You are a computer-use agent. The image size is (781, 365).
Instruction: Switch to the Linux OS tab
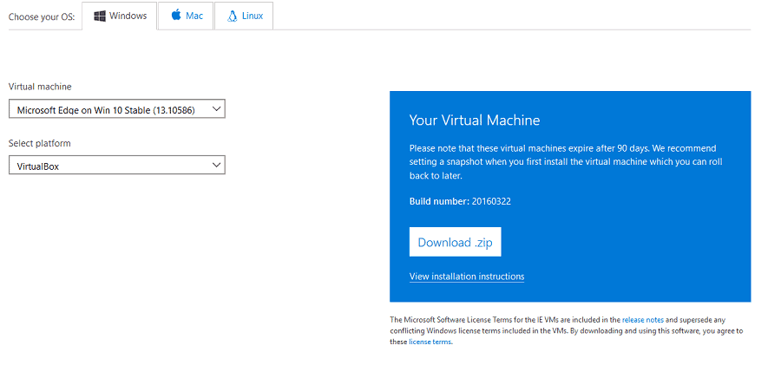point(244,16)
